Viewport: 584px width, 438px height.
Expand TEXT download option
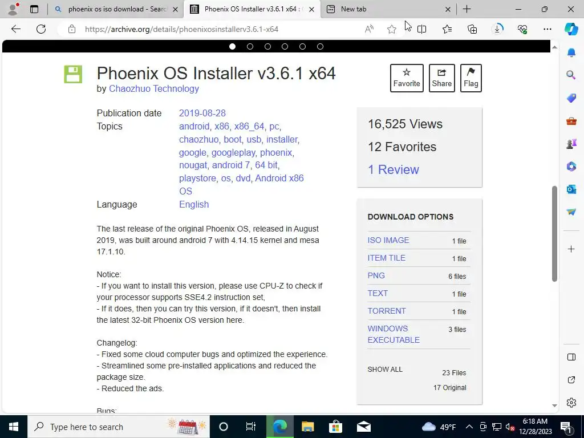click(378, 293)
